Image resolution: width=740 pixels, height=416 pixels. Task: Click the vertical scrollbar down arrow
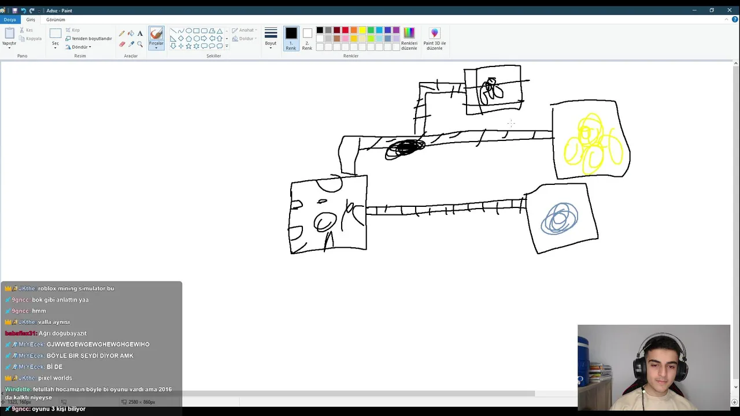(735, 387)
